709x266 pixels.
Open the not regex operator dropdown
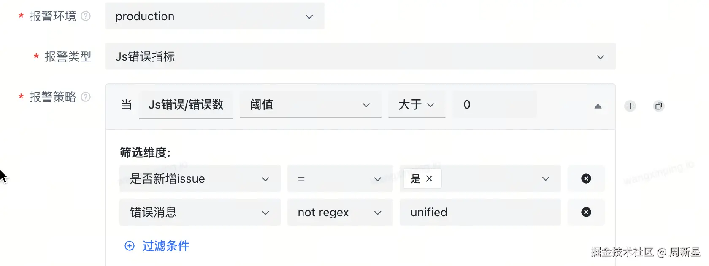point(340,213)
